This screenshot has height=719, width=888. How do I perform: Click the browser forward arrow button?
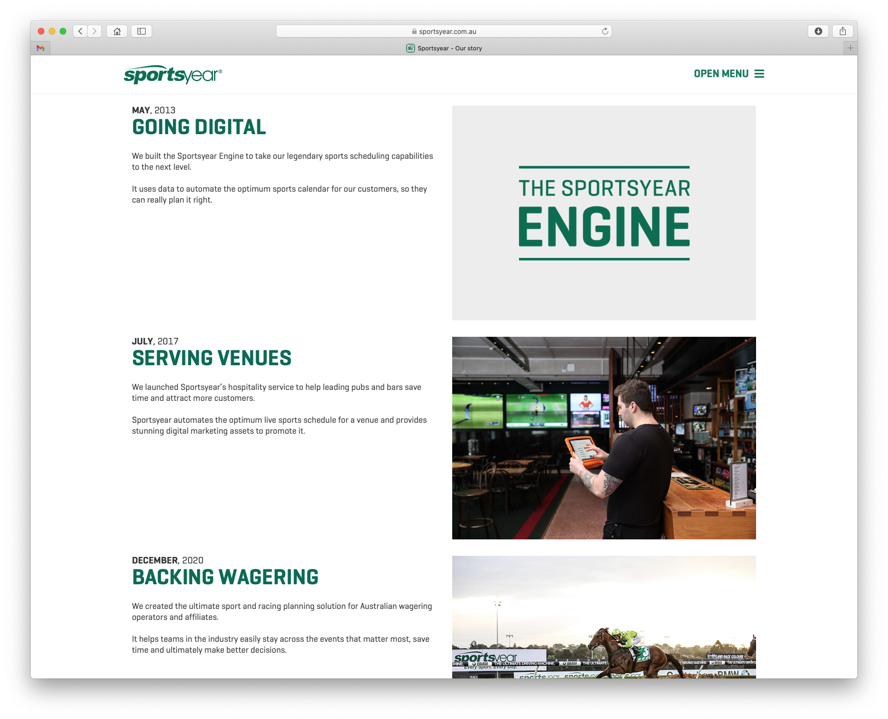(95, 31)
